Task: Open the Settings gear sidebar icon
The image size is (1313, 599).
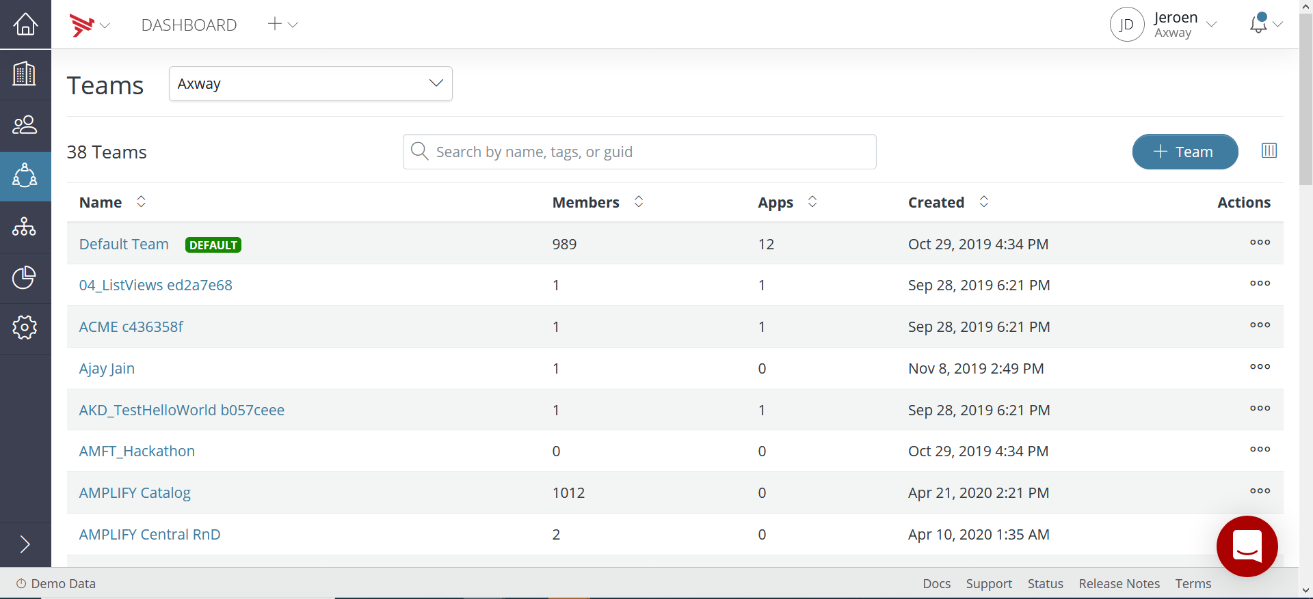Action: (25, 327)
